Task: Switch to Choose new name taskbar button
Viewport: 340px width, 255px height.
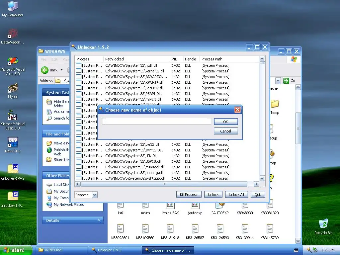Action: (168, 250)
